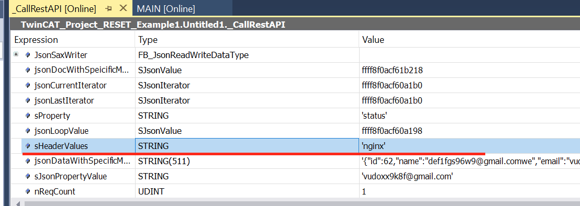Image resolution: width=580 pixels, height=206 pixels.
Task: Click the nReqCount variable icon
Action: (x=28, y=191)
